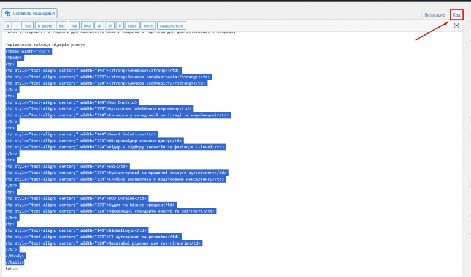Toggle distraction-free fullscreen mode icon

tap(456, 26)
